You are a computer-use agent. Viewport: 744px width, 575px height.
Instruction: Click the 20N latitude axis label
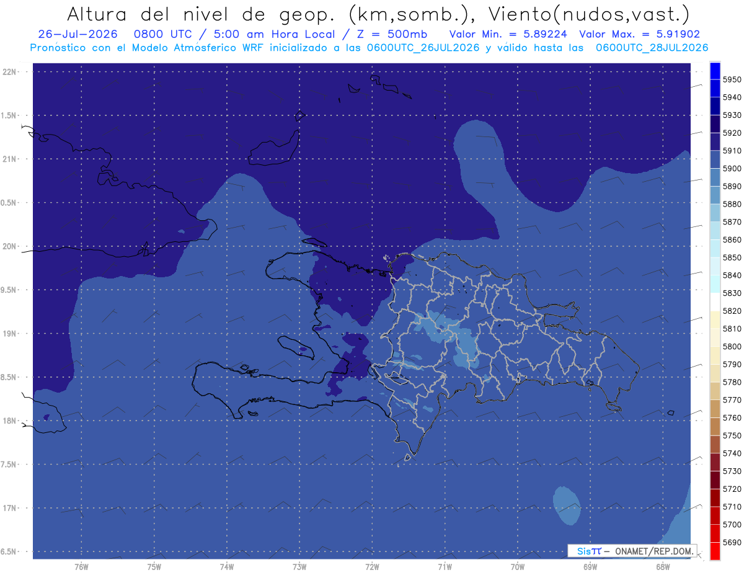pos(9,246)
